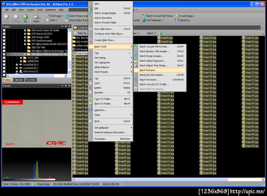Choose Batch Convert ICC Profile
267x196 pixels.
160,84
